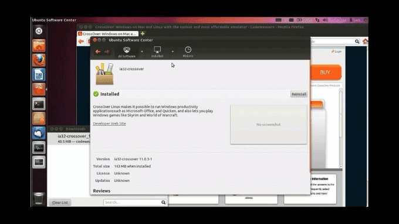
Task: Open the Developer Web Site link
Action: coord(109,123)
